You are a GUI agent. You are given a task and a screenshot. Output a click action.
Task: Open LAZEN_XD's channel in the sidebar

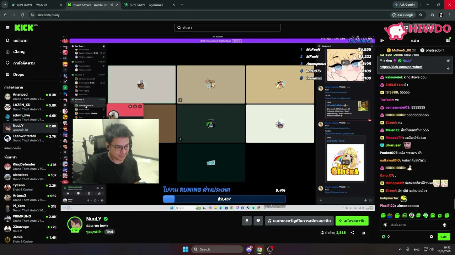[x=30, y=107]
